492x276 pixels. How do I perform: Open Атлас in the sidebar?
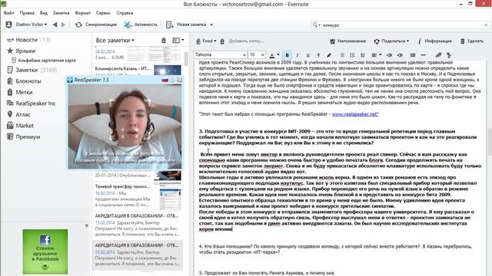click(x=18, y=114)
